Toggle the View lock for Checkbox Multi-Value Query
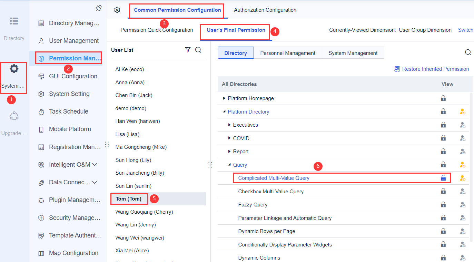This screenshot has height=262, width=474. (443, 191)
